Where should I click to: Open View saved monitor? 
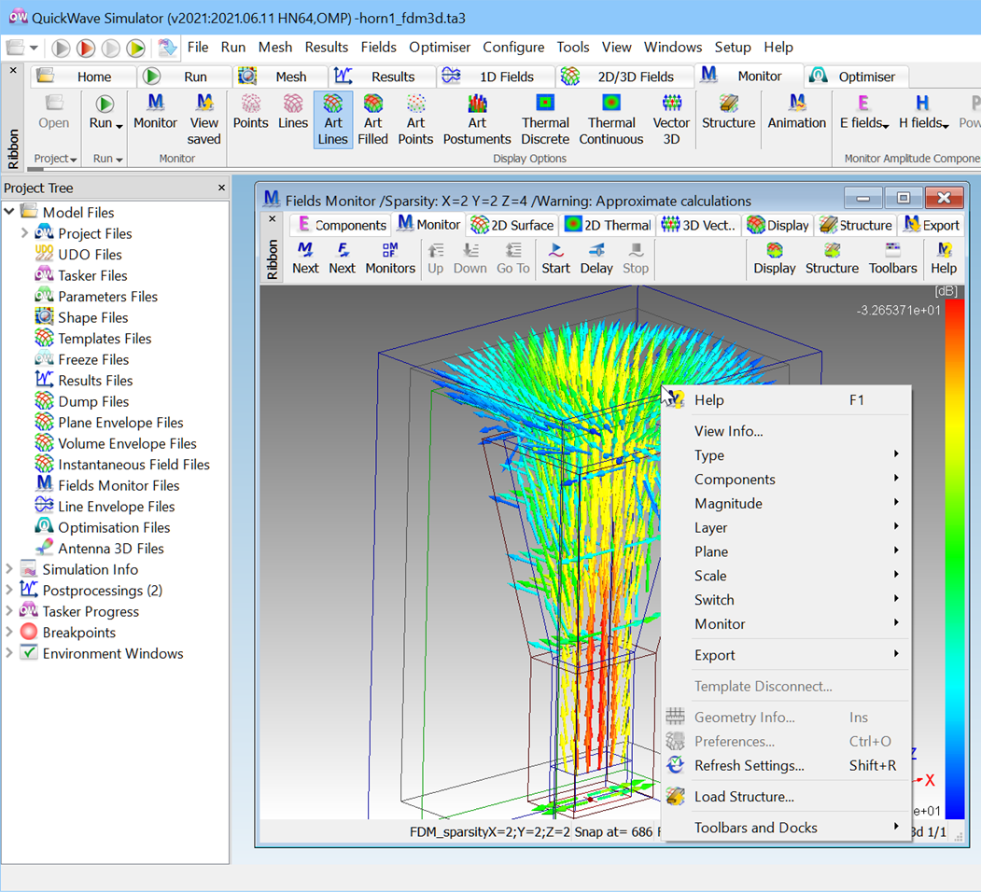(204, 119)
